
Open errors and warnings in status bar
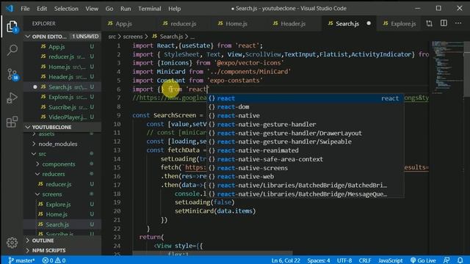[x=54, y=260]
